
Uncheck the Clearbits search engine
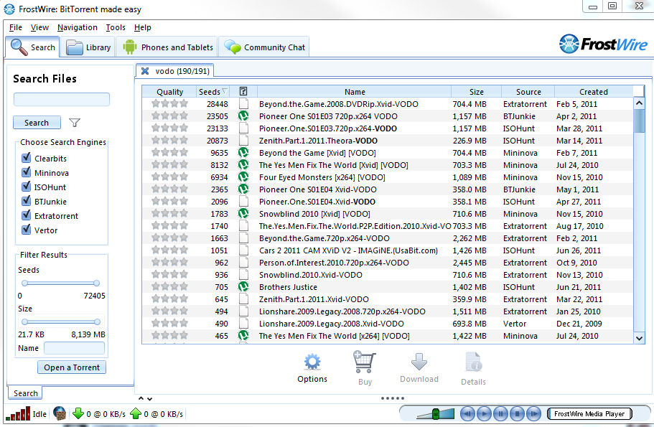[27, 158]
